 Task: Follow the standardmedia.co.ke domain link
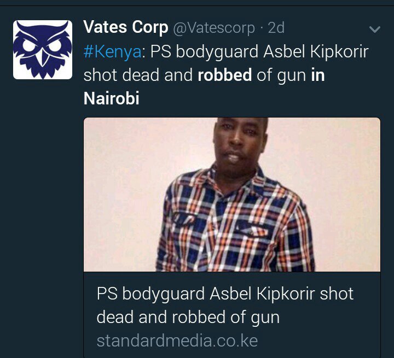click(x=177, y=341)
